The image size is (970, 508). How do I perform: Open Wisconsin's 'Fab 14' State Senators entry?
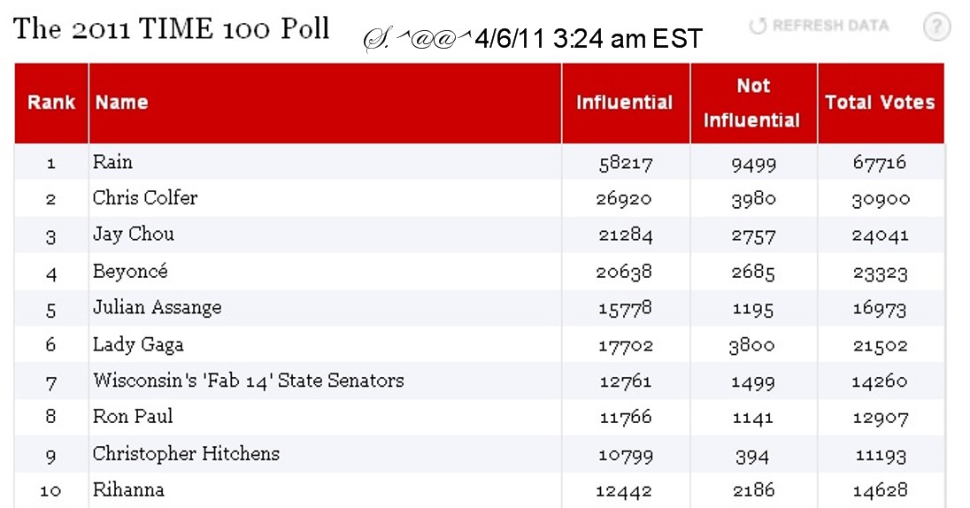pyautogui.click(x=249, y=381)
